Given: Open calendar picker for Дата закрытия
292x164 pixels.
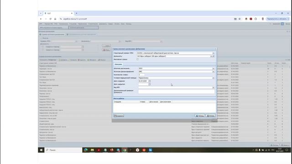Looking at the screenshot, I should [150, 84].
